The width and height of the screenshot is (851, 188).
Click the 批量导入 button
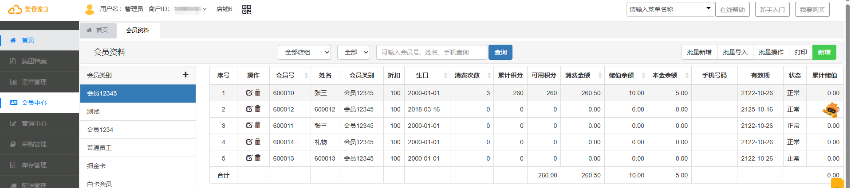[x=735, y=52]
